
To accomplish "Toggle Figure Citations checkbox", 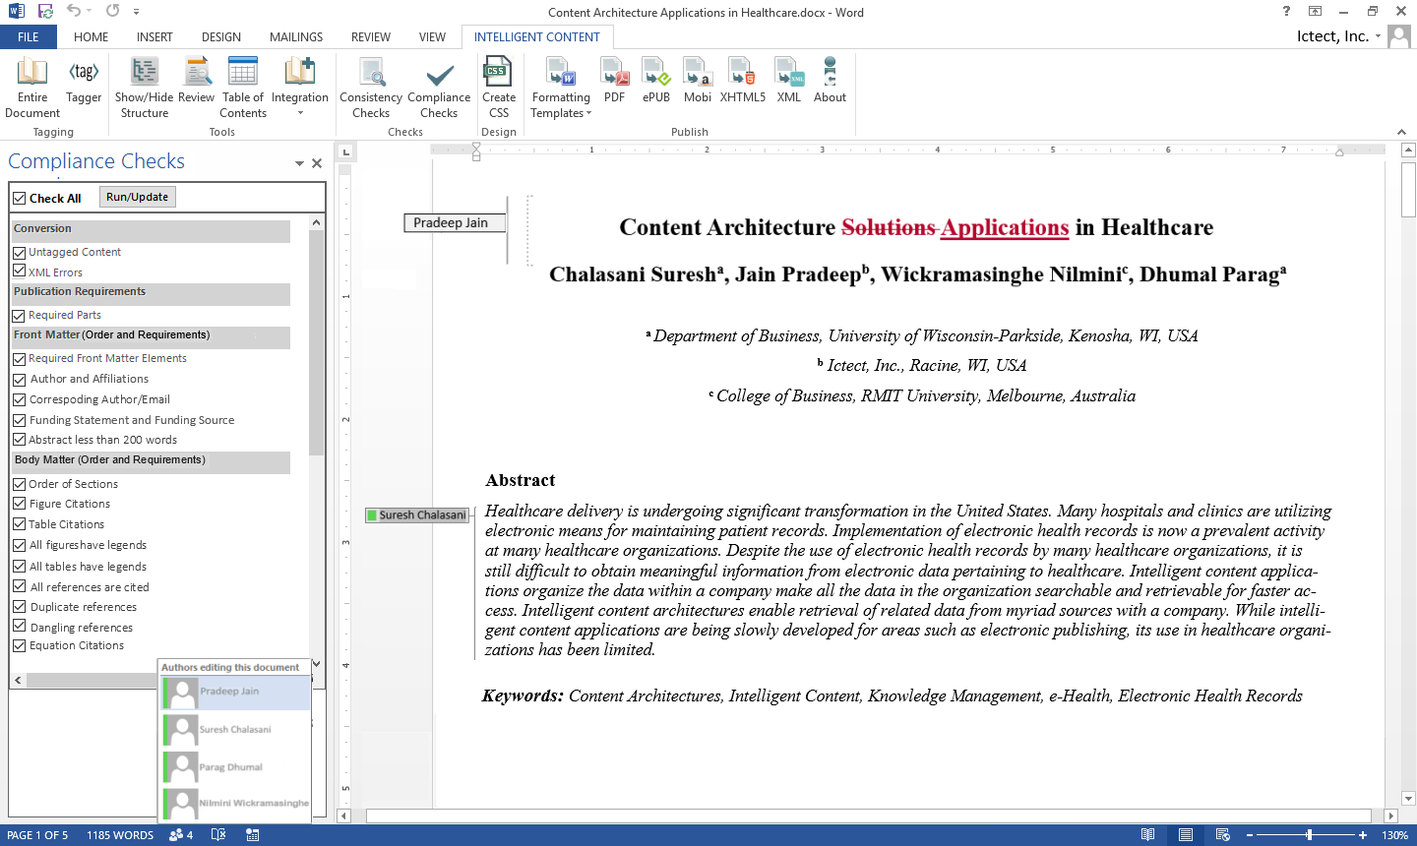I will (x=19, y=503).
